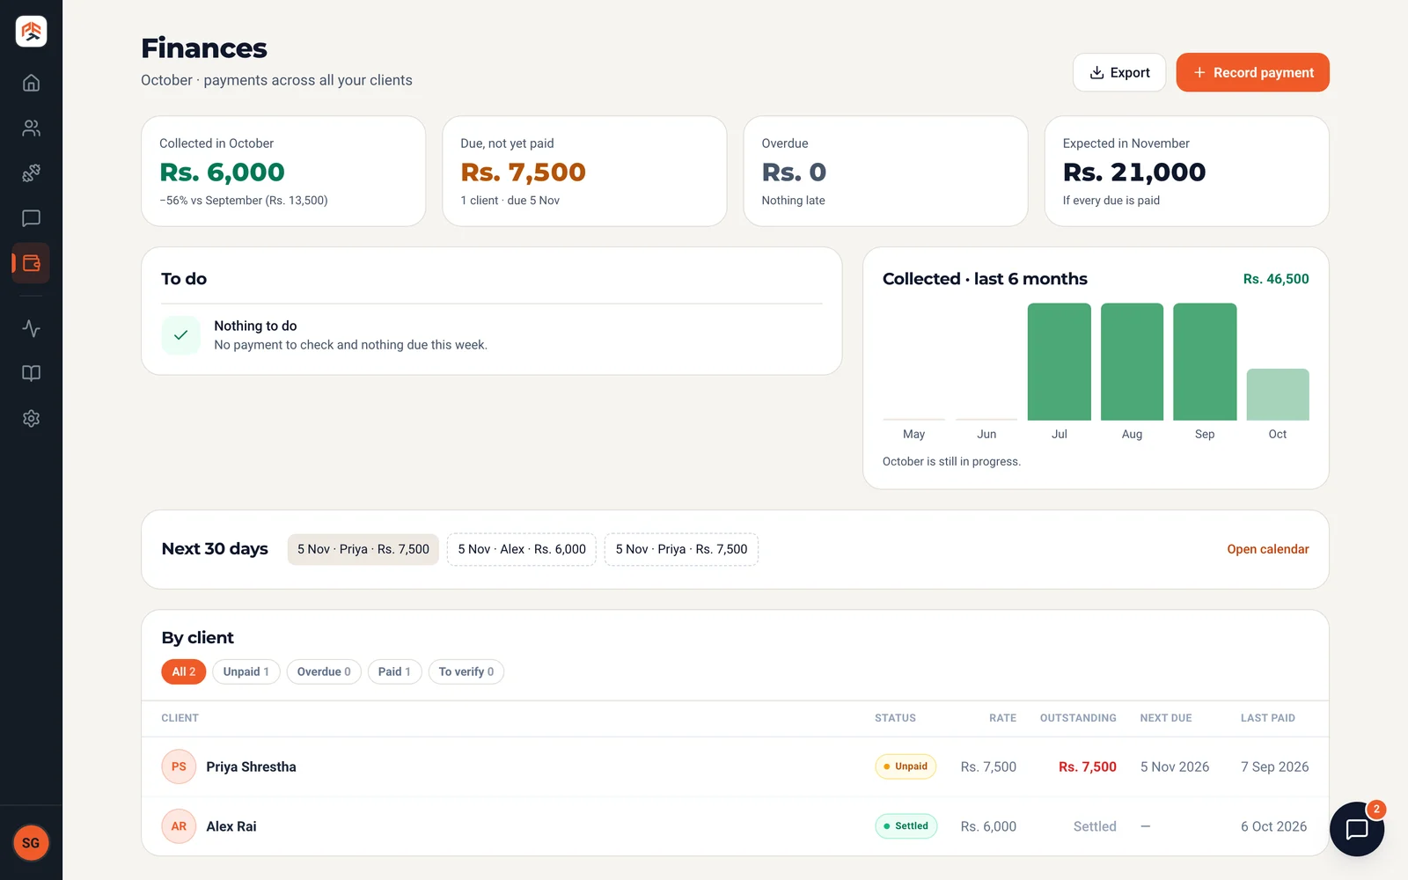Open calendar link

[x=1268, y=549]
